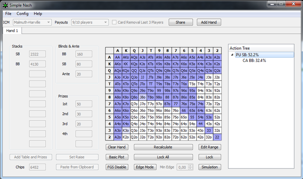Click the K2o cell in the hand grid
Image resolution: width=303 pixels, height=179 pixels.
point(126,137)
